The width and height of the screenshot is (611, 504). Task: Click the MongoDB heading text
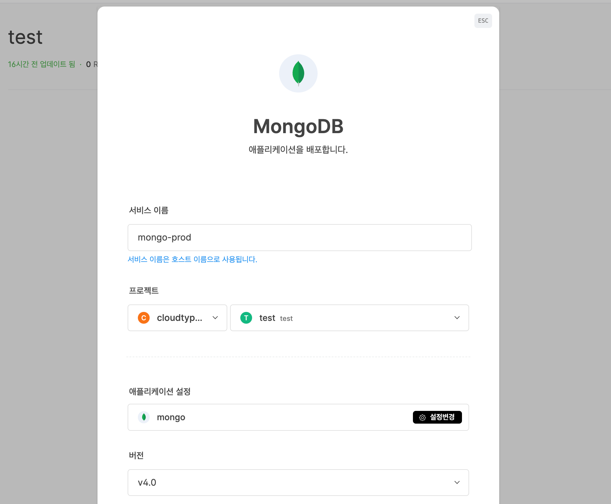click(298, 126)
